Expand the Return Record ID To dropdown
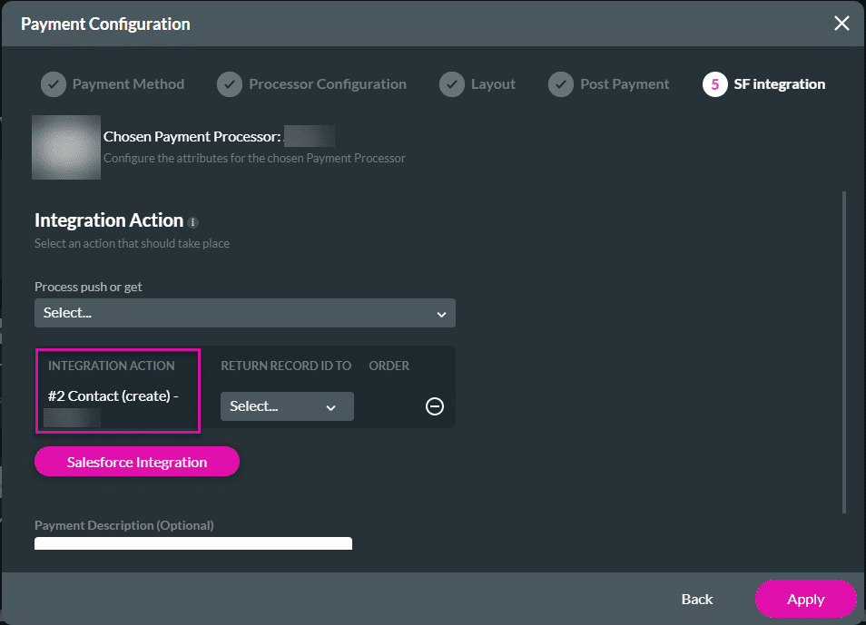The image size is (866, 625). 287,406
